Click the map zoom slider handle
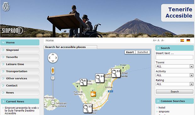The image size is (195, 115). tap(53, 100)
